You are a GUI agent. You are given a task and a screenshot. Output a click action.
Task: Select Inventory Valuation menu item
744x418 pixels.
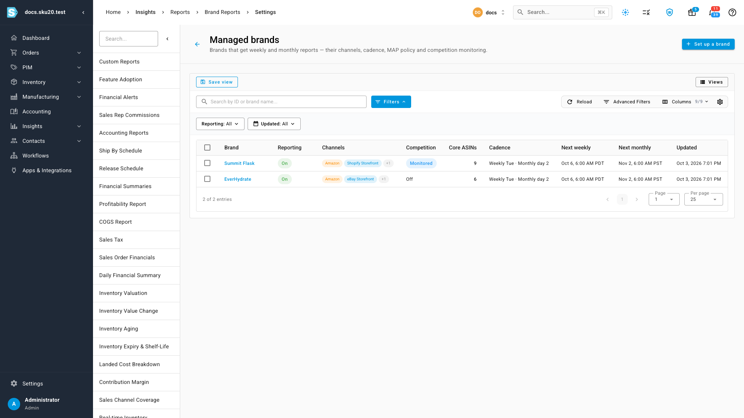point(136,293)
